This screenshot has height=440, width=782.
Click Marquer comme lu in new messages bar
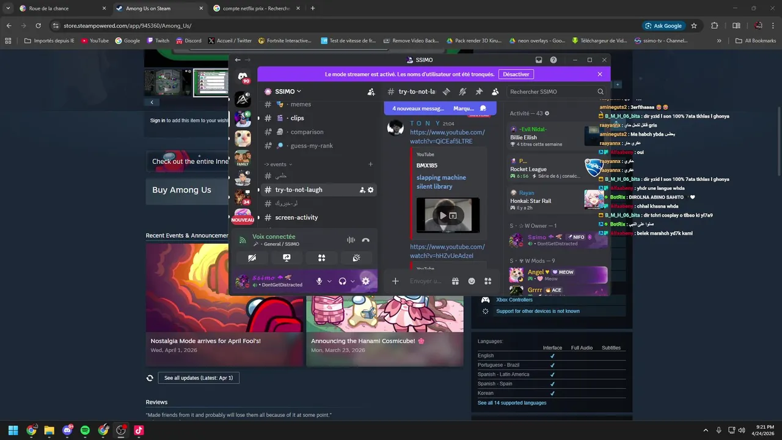click(x=470, y=109)
